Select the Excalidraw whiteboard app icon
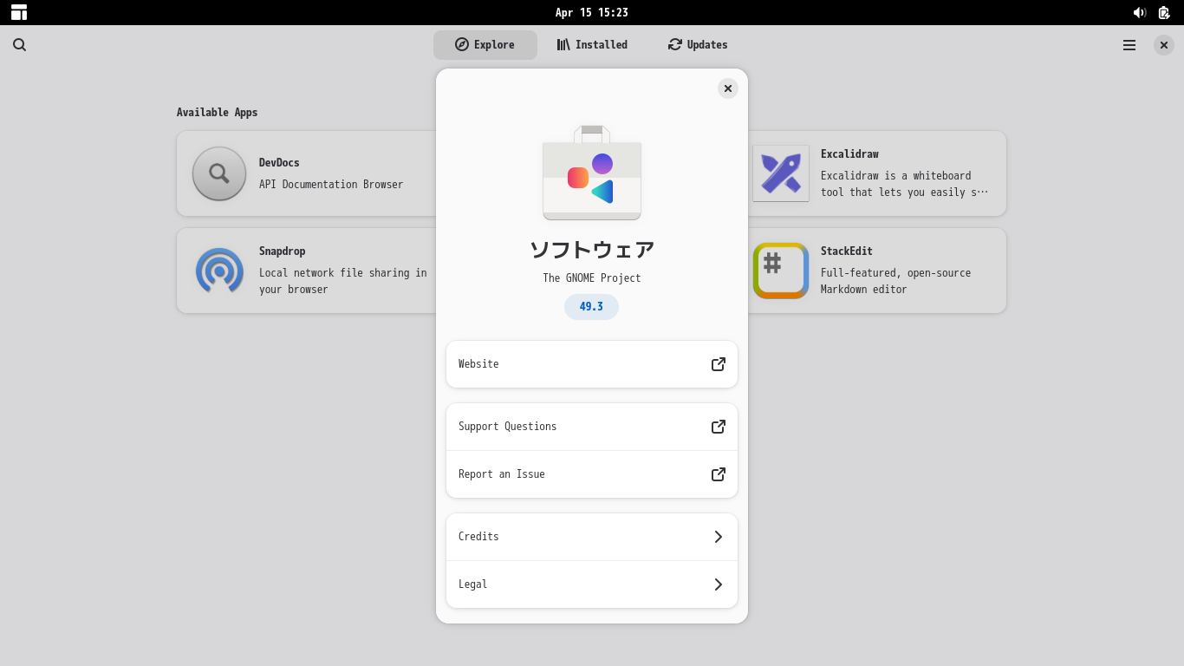 (781, 173)
